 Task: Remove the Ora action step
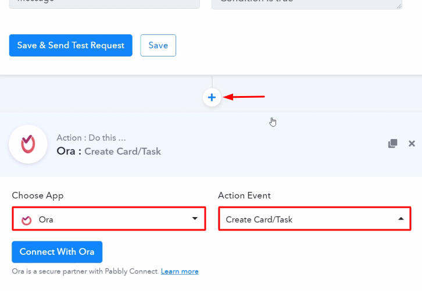pos(412,144)
